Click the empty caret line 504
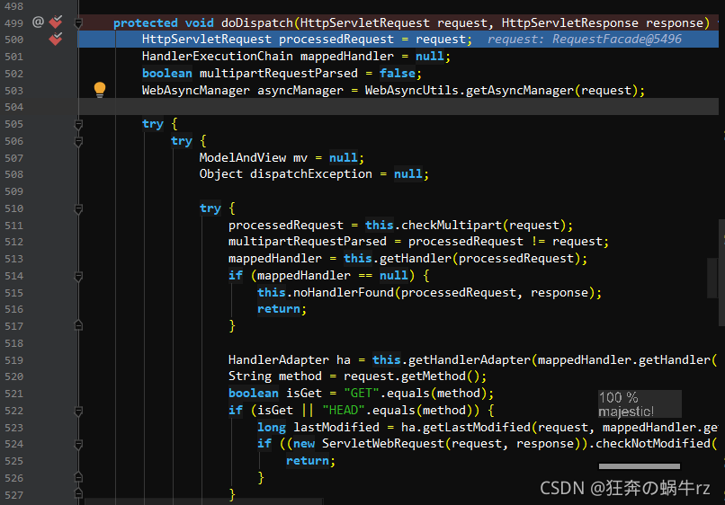 click(x=398, y=107)
